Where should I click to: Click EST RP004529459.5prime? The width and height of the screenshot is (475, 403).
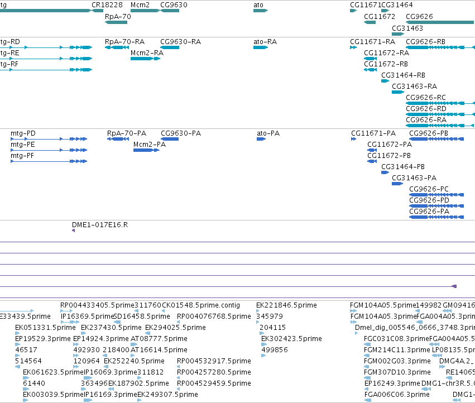pyautogui.click(x=214, y=383)
